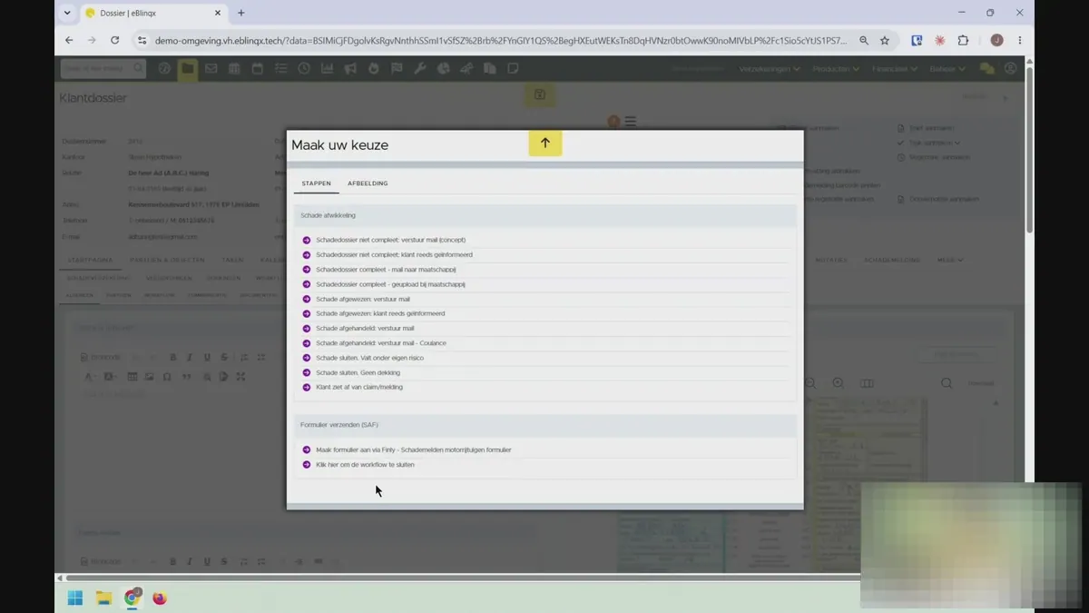The height and width of the screenshot is (613, 1089).
Task: Open the envelope mail icon in top toolbar
Action: click(x=211, y=69)
